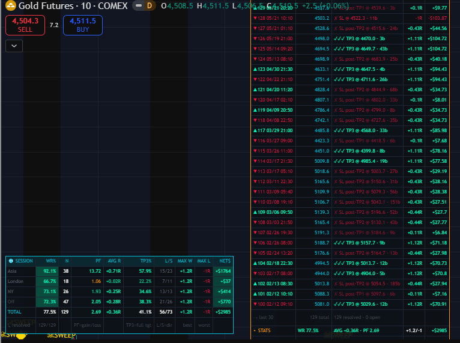Click the AVG R column header
This screenshot has width=460, height=343.
pyautogui.click(x=114, y=261)
